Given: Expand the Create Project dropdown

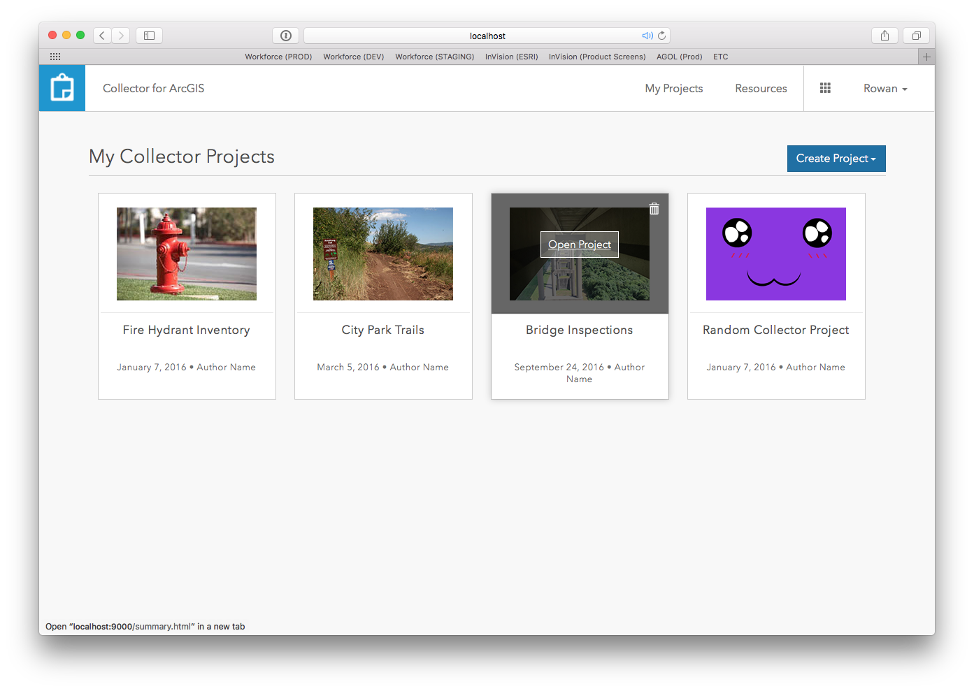Looking at the screenshot, I should 836,159.
